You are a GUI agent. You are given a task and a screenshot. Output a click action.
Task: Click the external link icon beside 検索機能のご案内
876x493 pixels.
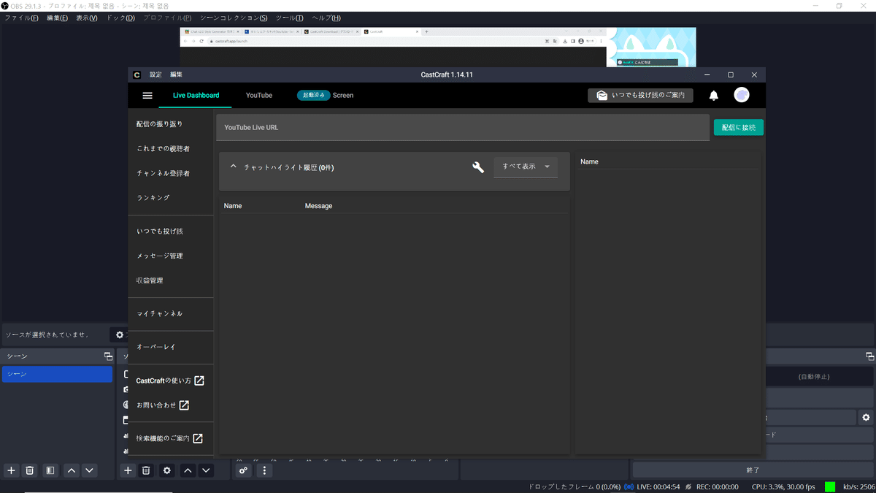click(197, 439)
